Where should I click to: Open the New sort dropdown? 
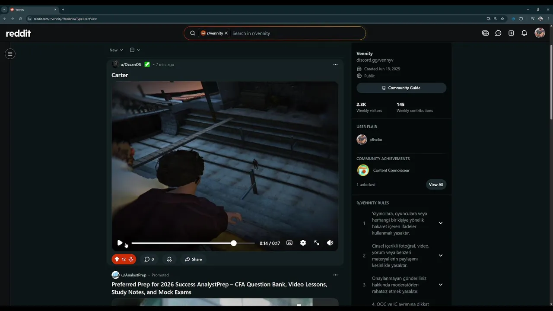[116, 50]
